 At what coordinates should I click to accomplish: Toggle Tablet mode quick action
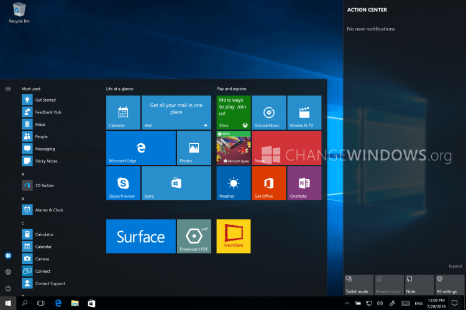click(359, 285)
